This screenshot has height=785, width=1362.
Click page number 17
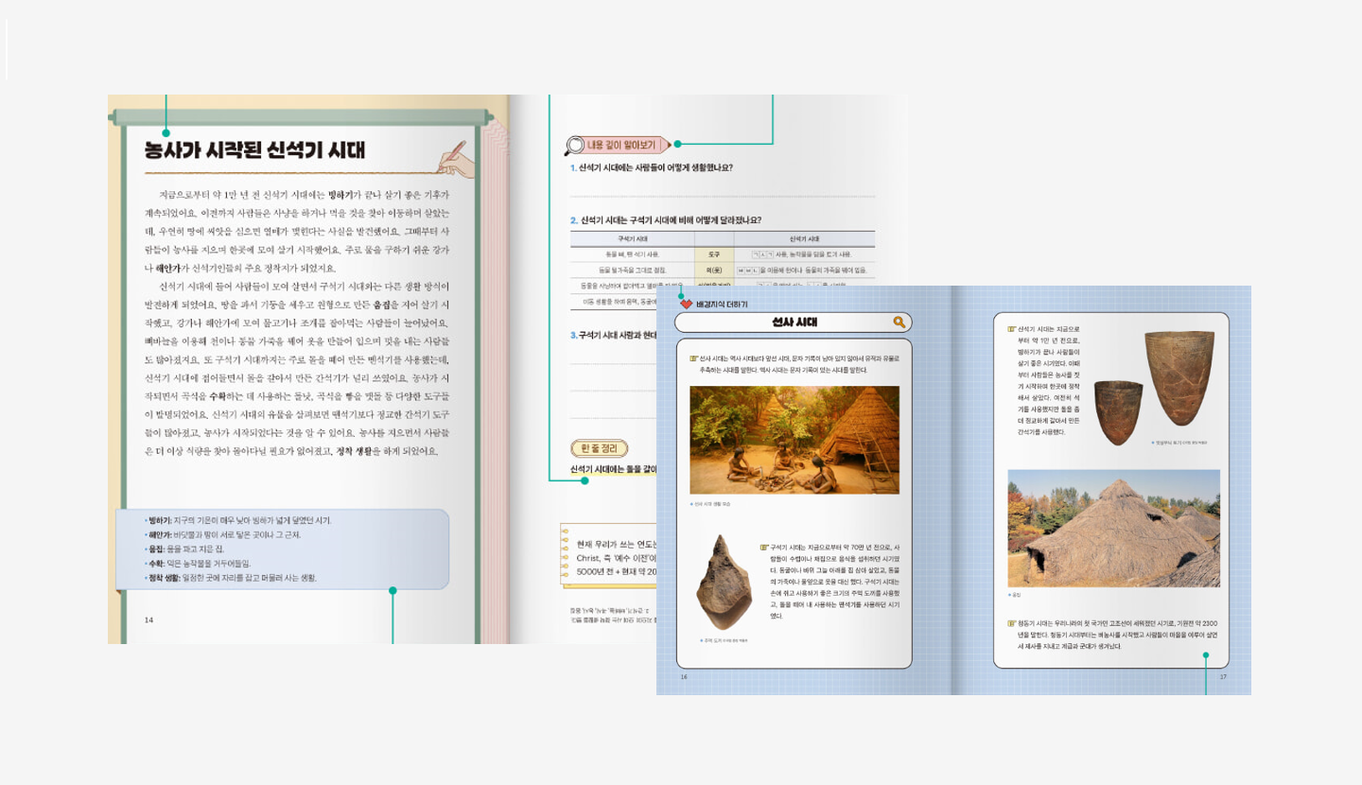pos(1223,677)
